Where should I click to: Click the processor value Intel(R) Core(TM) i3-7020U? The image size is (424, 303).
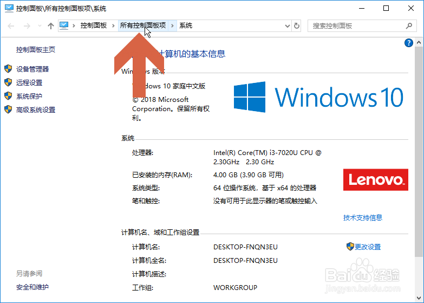point(267,157)
